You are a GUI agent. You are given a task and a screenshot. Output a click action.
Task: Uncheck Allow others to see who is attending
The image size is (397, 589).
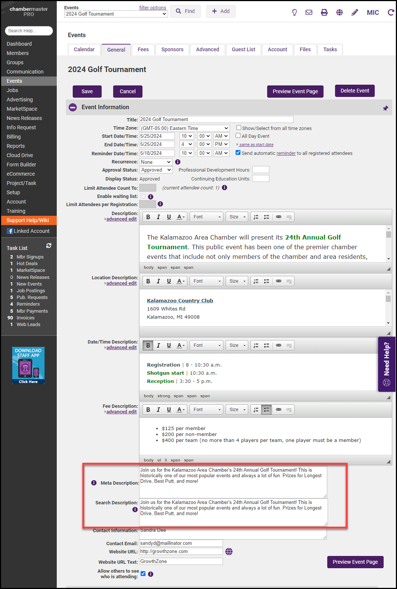coord(143,573)
